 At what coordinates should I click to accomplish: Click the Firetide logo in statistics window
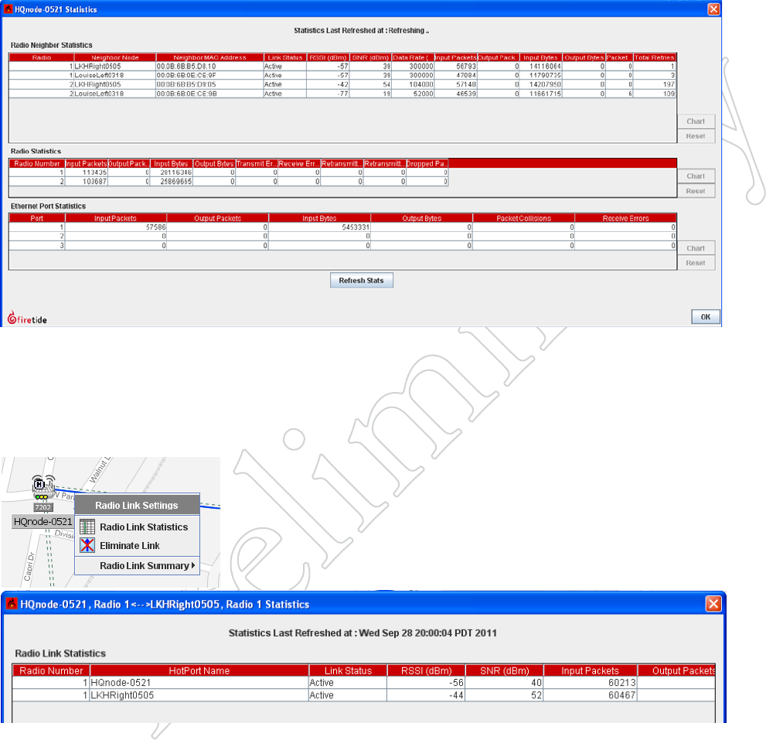click(27, 318)
